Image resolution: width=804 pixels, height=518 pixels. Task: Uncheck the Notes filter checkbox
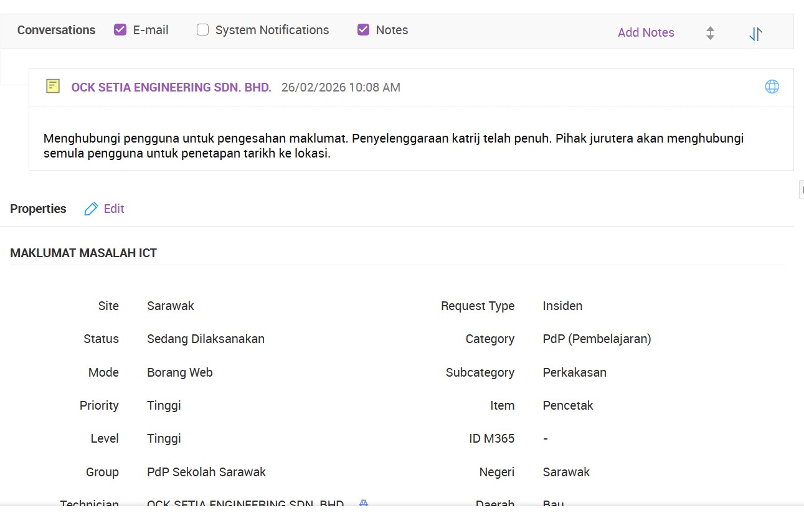click(363, 30)
